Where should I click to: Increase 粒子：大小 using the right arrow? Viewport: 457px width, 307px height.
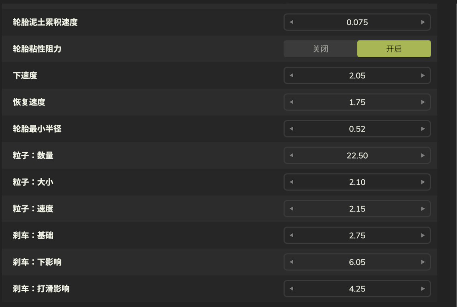[x=423, y=182]
